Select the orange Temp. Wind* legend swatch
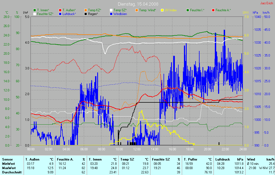Viewport: 275px width, 175px height. (x=137, y=10)
